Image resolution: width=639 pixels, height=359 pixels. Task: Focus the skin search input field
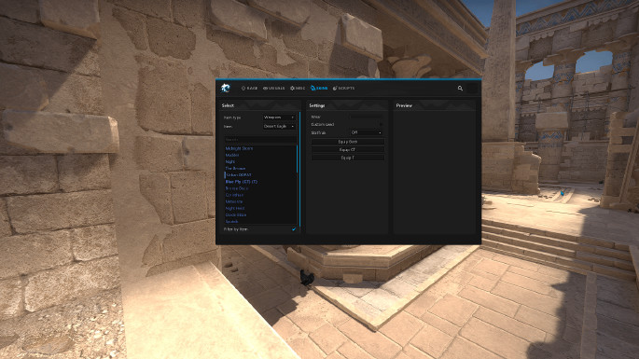pos(260,139)
